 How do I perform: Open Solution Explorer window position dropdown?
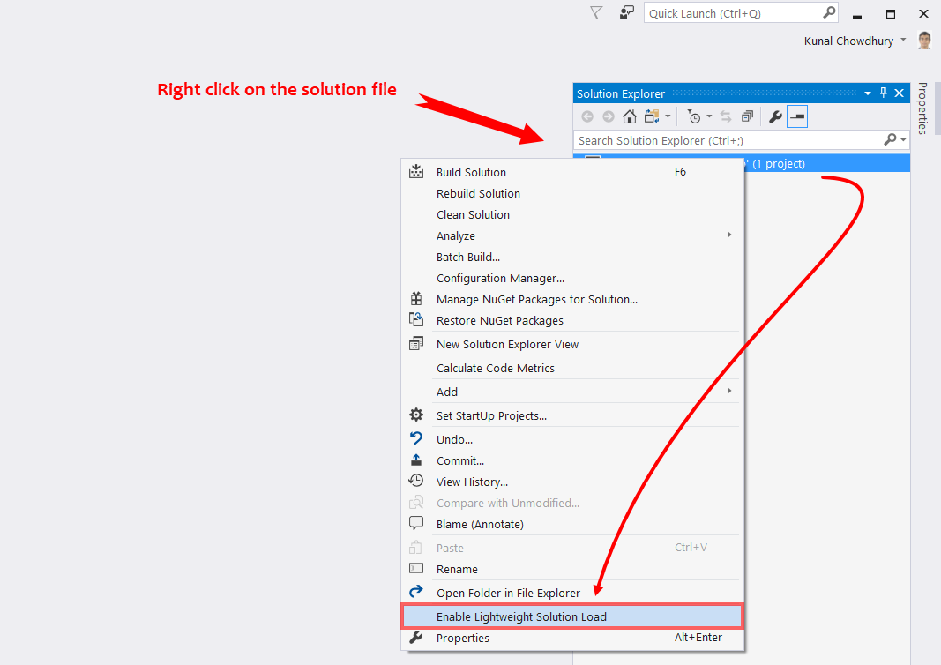coord(868,93)
